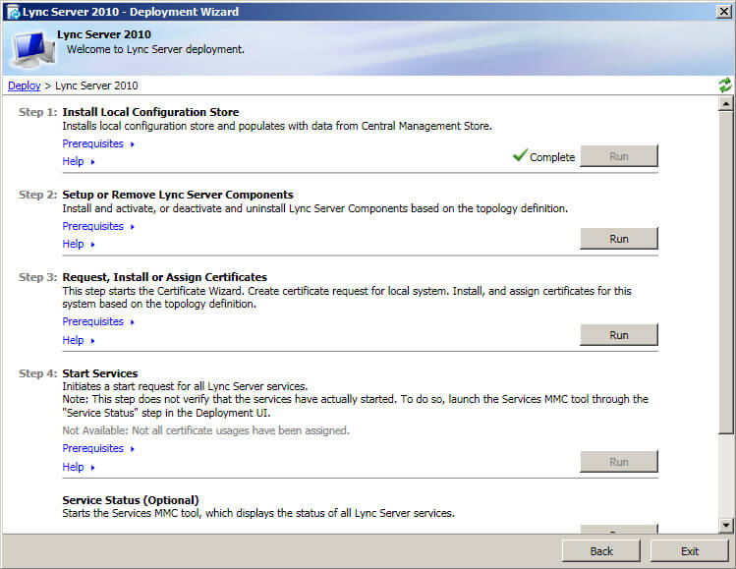Viewport: 736px width, 569px height.
Task: Click the vertical scrollbar thumb
Action: pyautogui.click(x=725, y=272)
